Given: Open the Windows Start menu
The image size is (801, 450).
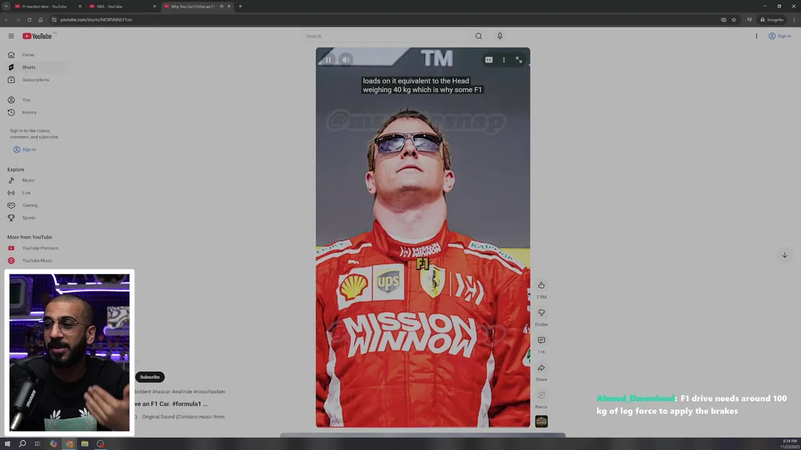Looking at the screenshot, I should [x=8, y=444].
